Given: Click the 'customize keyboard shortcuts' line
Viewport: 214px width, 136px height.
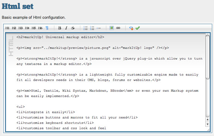Looking at the screenshot, I should point(55,123).
